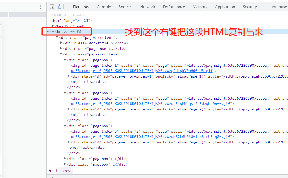288x178 pixels.
Task: Toggle the device toolbar icon
Action: [x=61, y=7]
